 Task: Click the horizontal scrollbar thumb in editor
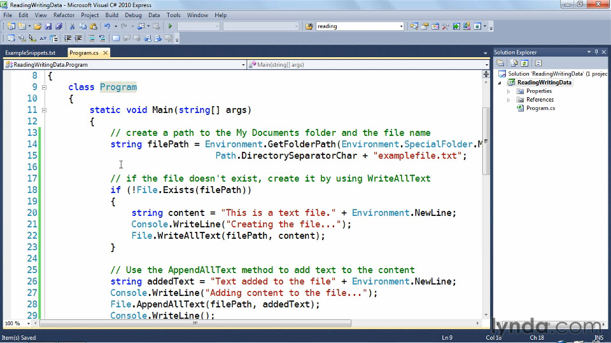coord(195,323)
